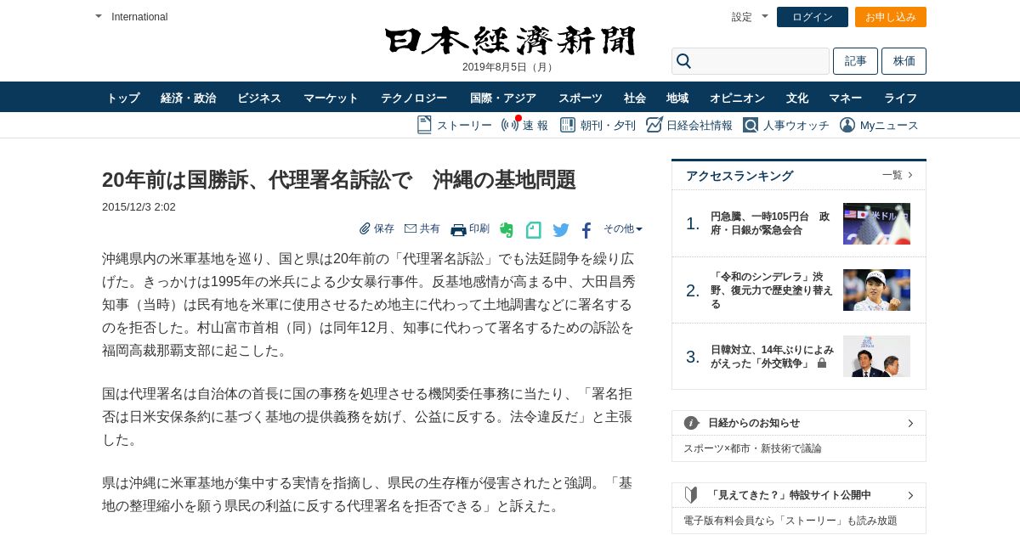The width and height of the screenshot is (1020, 535).
Task: Open スポーツ×都市・新技術で議論 notice
Action: pos(752,448)
